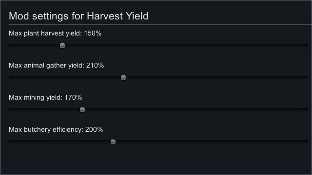312x175 pixels.
Task: Click the Max butchery efficiency slider handle
Action: (x=113, y=142)
